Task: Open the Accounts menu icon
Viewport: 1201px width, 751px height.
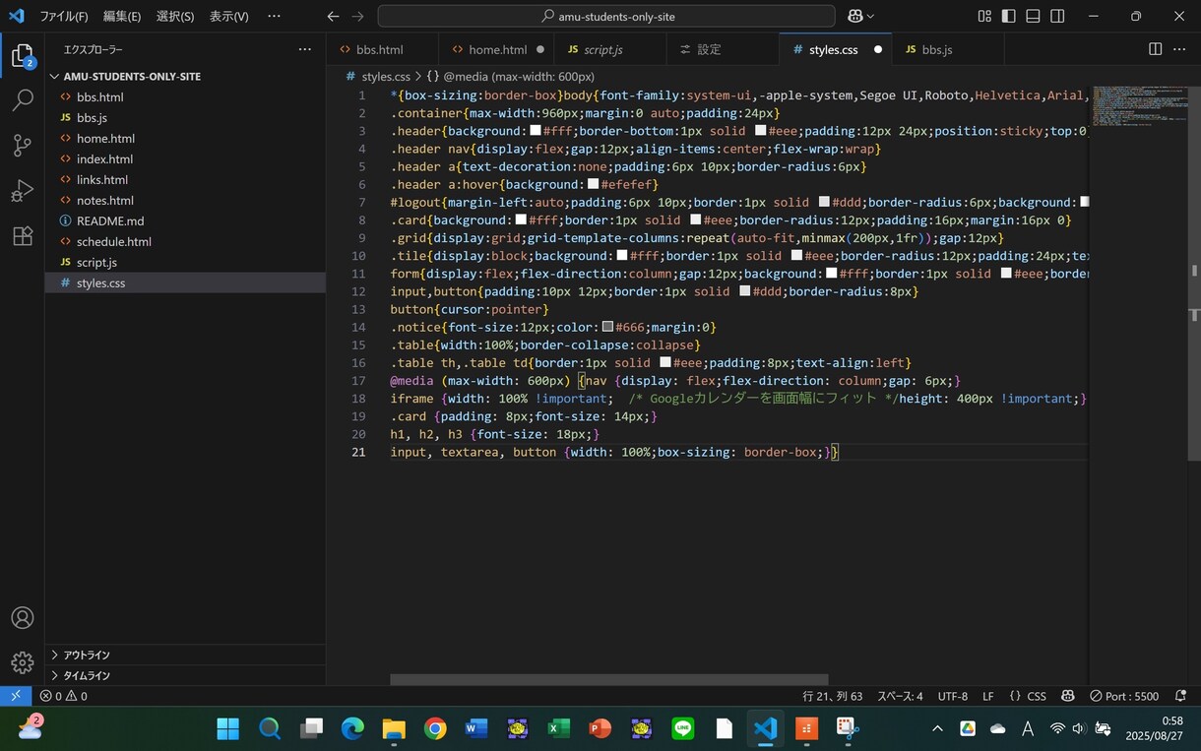Action: [22, 618]
